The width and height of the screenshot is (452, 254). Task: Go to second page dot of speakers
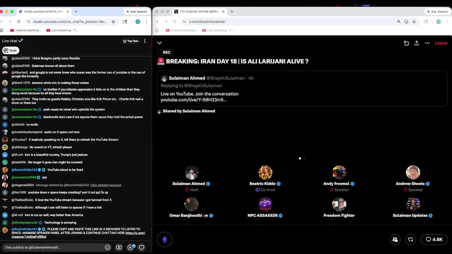[x=304, y=158]
